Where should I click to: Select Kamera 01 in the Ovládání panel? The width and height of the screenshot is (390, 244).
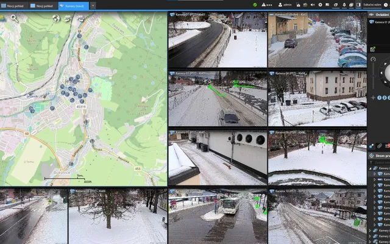click(380, 22)
